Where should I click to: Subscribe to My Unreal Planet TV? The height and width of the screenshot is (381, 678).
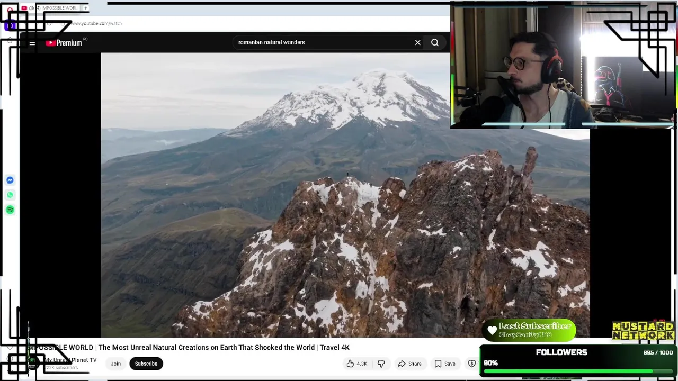[x=146, y=364]
